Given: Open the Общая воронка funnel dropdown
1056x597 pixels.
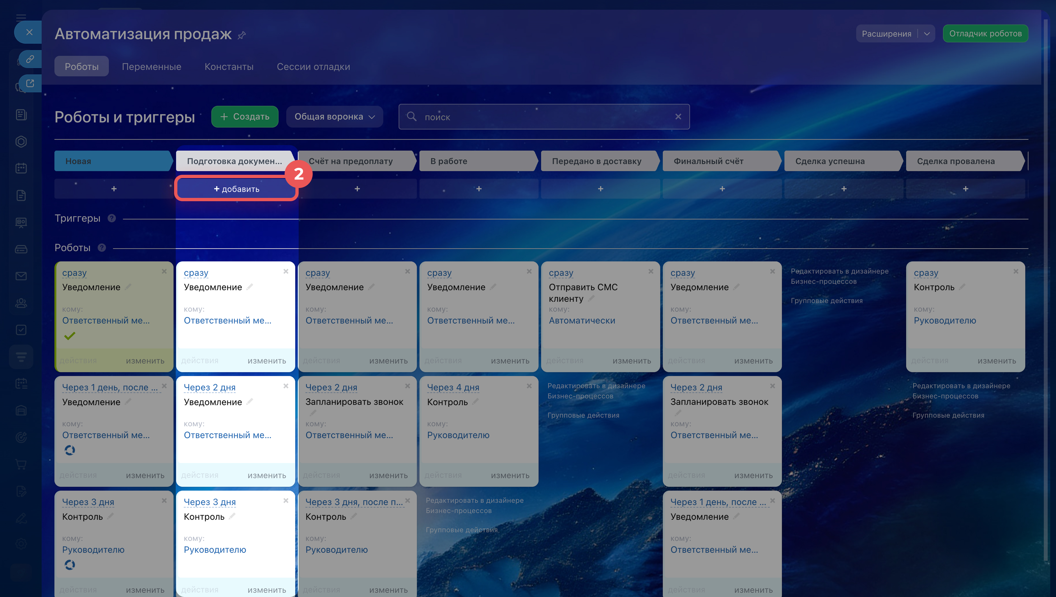Looking at the screenshot, I should click(x=334, y=117).
